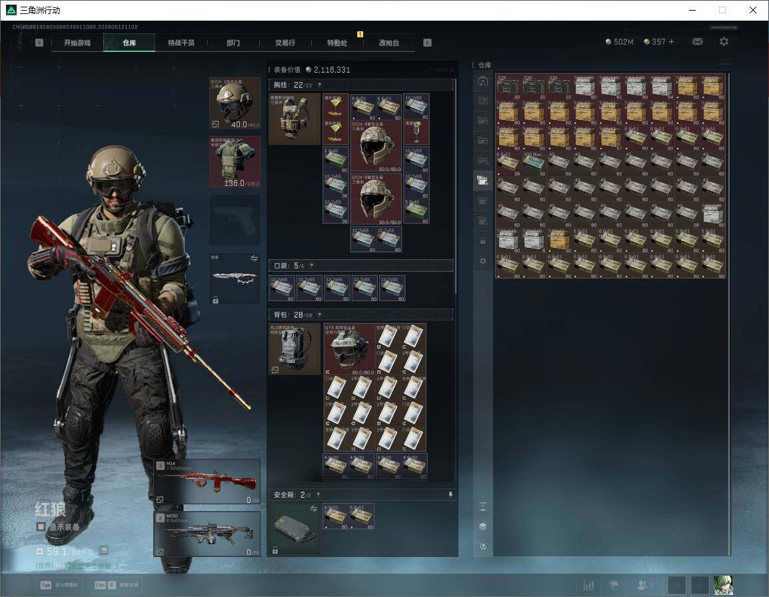Open the mail envelope icon
769x597 pixels.
tap(697, 42)
